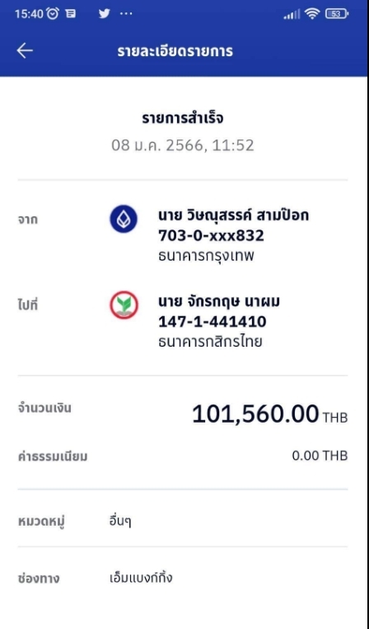Tap the fee value 0.00 THB
The width and height of the screenshot is (369, 629).
tap(320, 456)
